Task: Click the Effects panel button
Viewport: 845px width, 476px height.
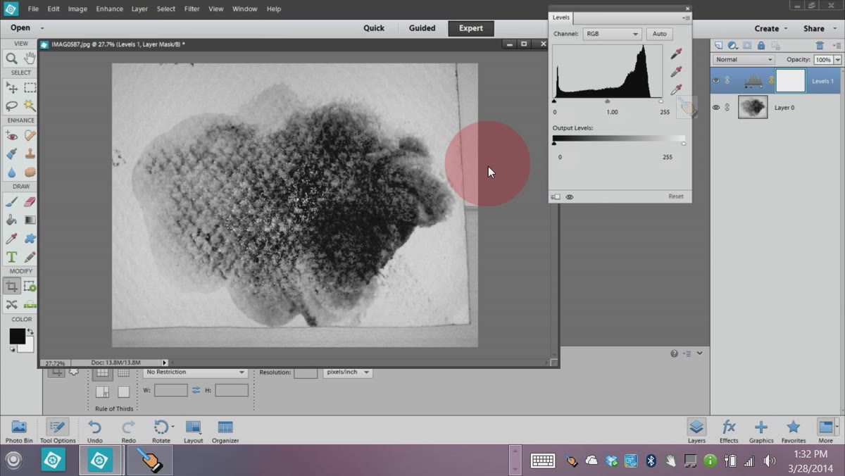Action: [729, 430]
